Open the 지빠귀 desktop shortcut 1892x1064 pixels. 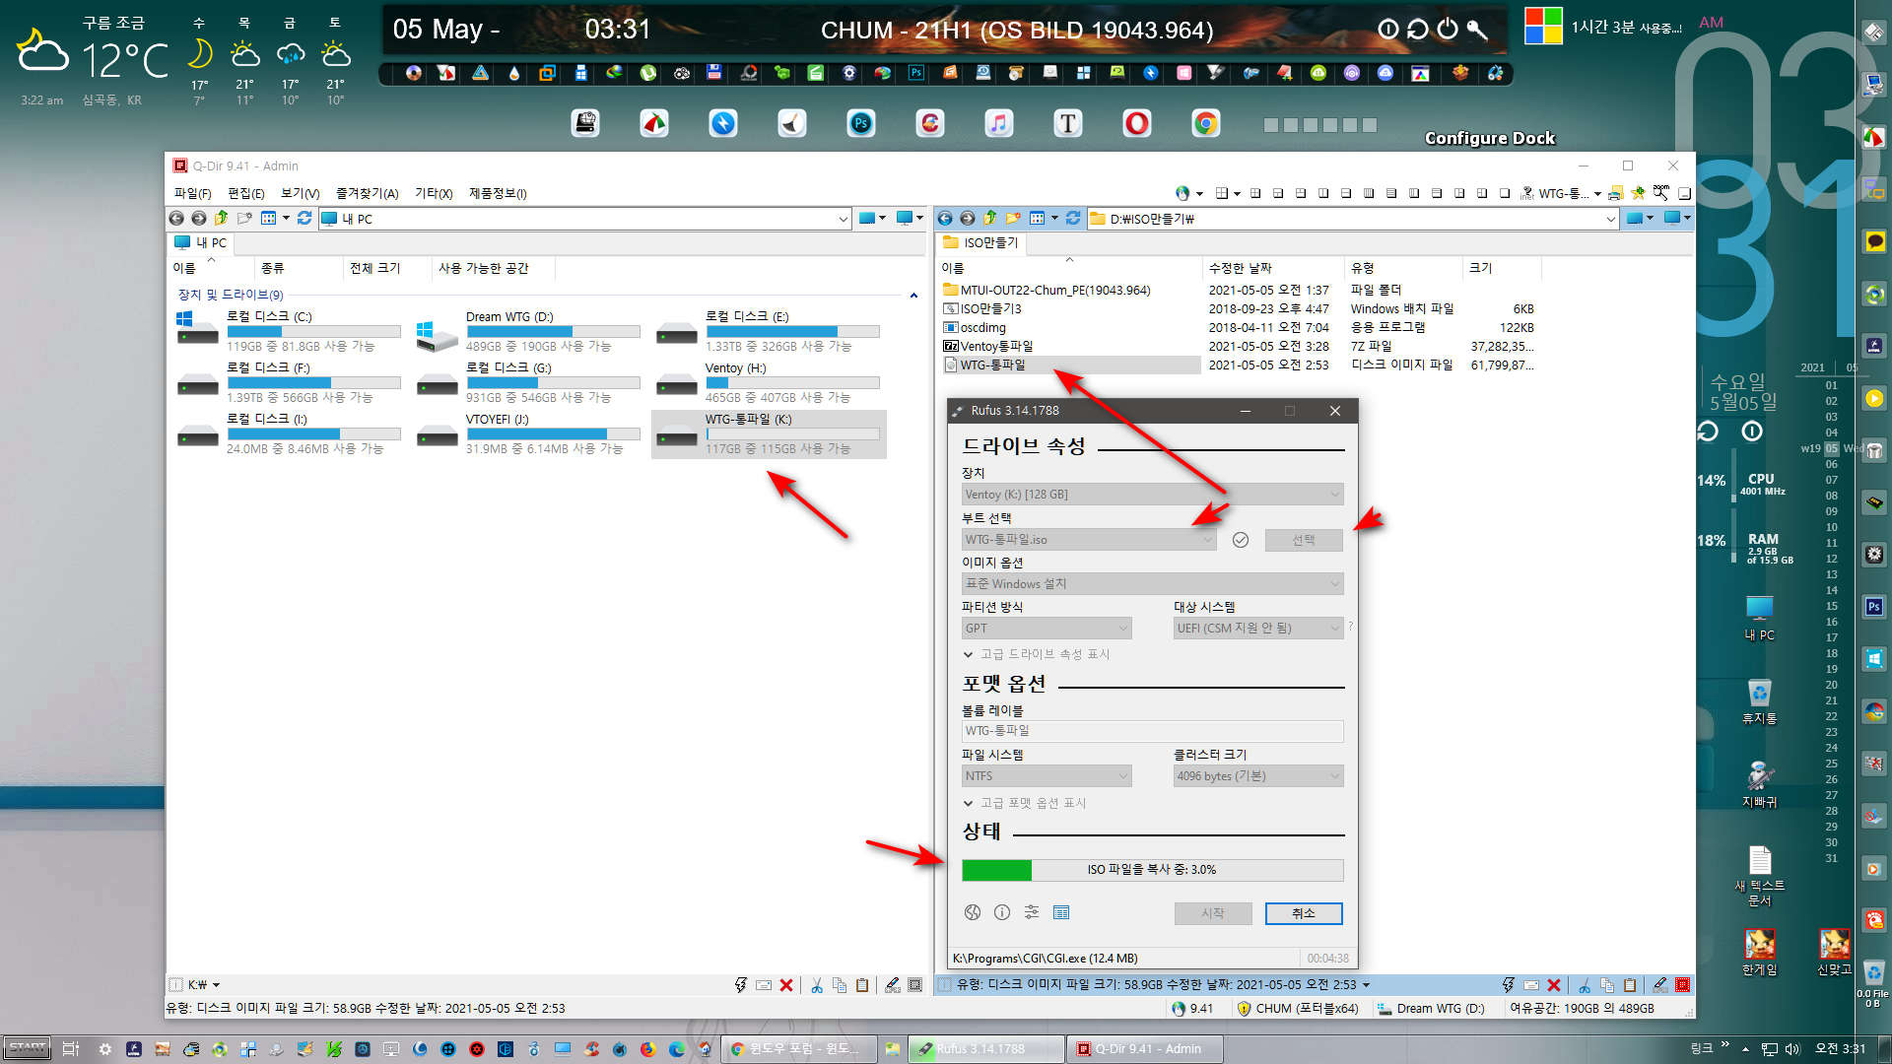1760,784
